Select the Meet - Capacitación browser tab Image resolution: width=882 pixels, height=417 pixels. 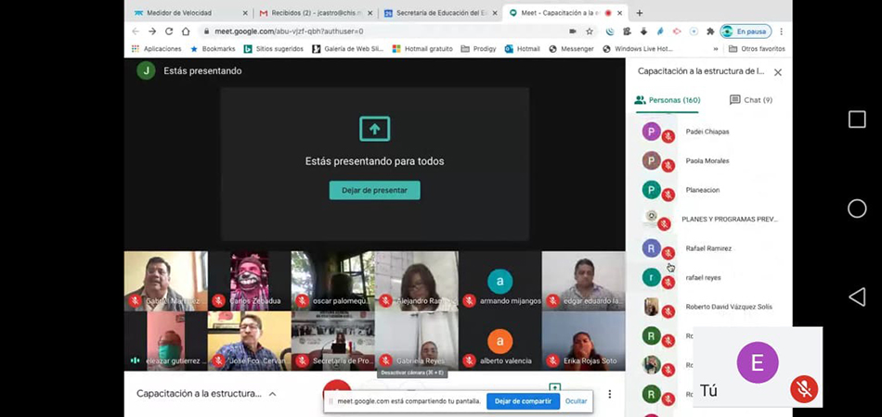(x=564, y=13)
